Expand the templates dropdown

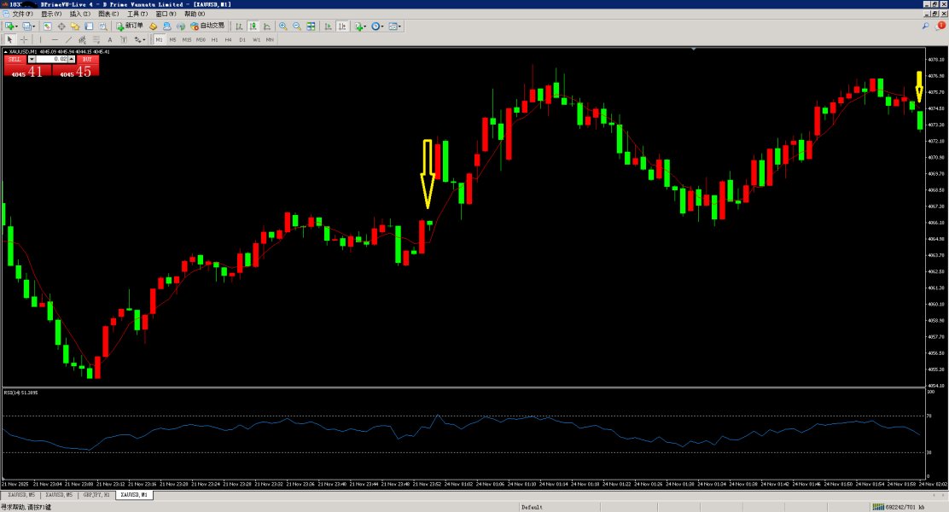395,26
